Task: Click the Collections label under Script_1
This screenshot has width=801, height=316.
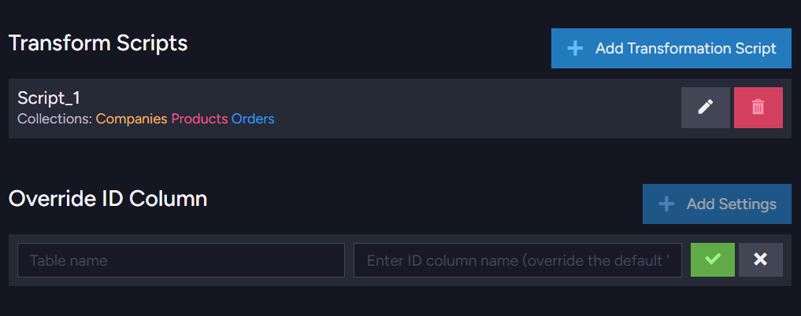Action: point(54,119)
